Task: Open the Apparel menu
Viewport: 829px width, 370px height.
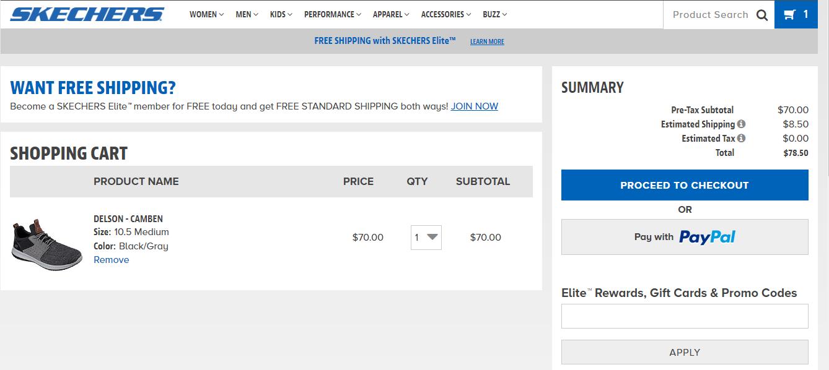Action: [391, 14]
